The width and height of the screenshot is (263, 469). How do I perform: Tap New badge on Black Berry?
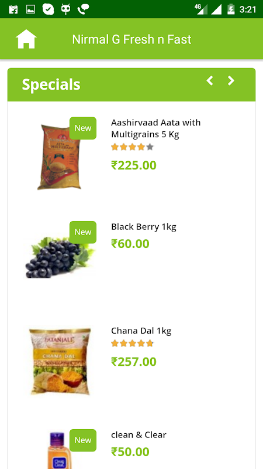[x=83, y=232]
